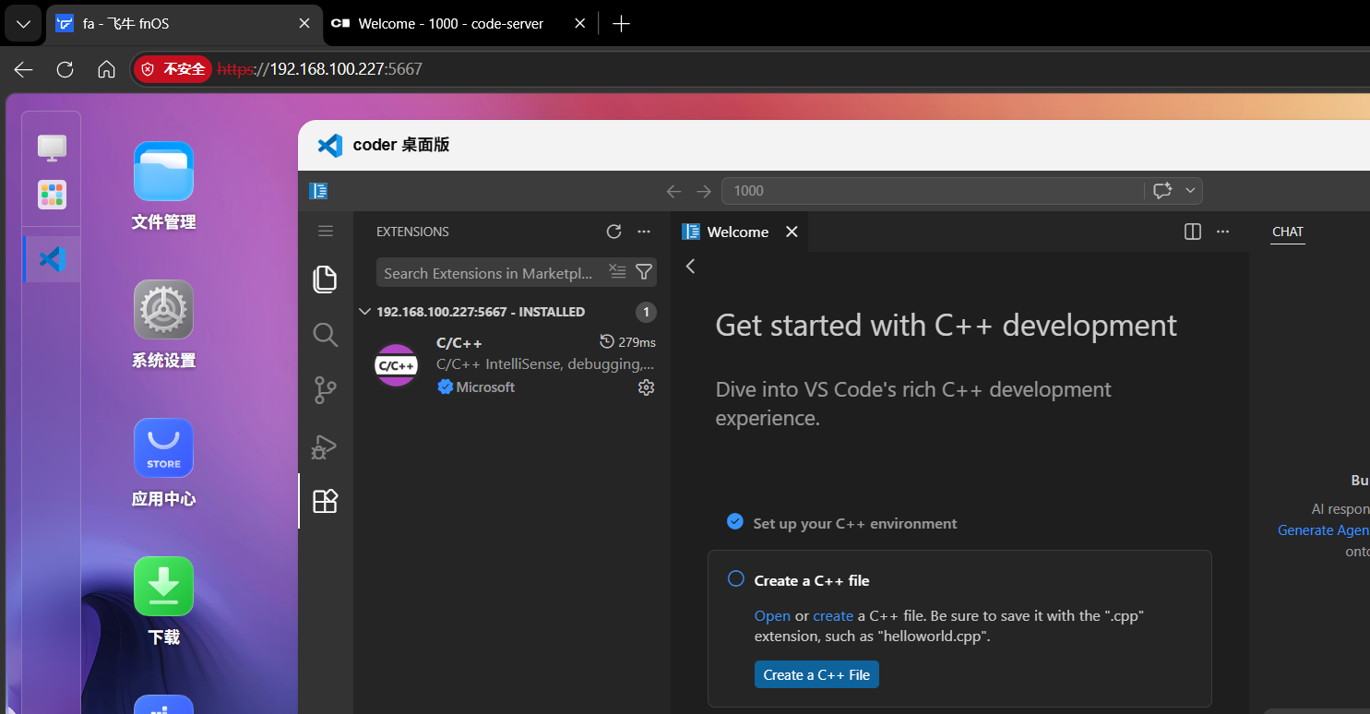Open the VS Code app in fnOS dock
1370x714 pixels.
point(52,259)
